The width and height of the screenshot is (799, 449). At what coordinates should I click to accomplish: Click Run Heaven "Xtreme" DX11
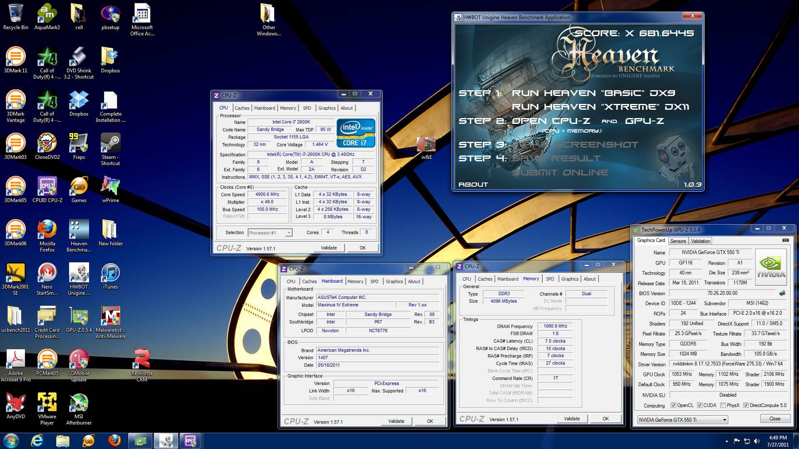tap(600, 107)
